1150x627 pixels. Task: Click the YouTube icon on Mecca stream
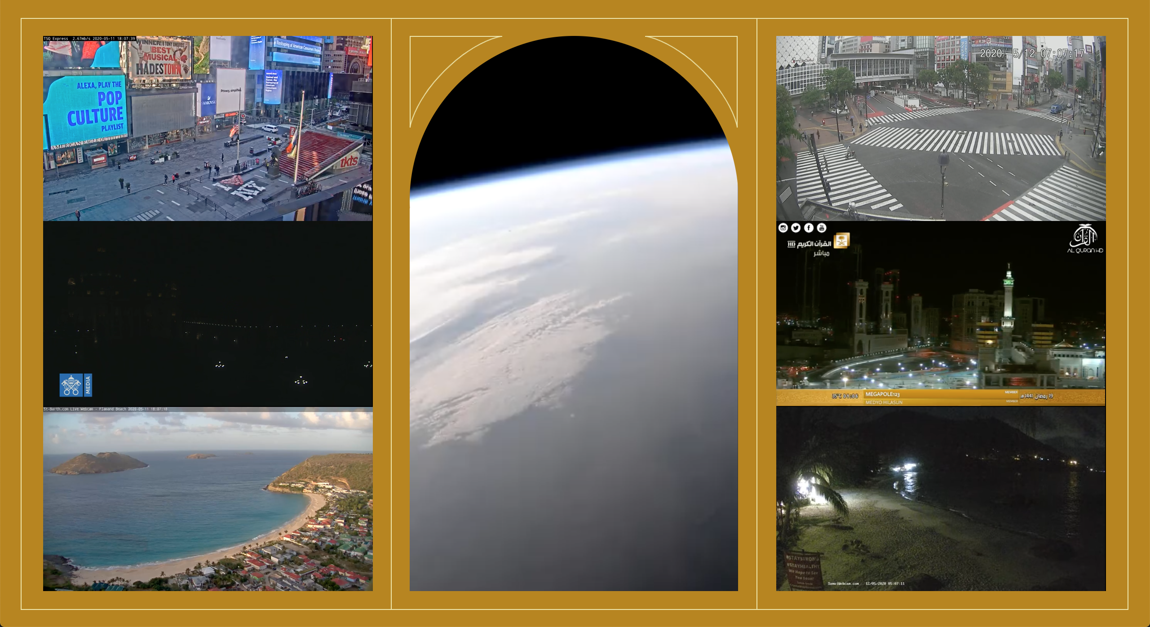pyautogui.click(x=822, y=228)
